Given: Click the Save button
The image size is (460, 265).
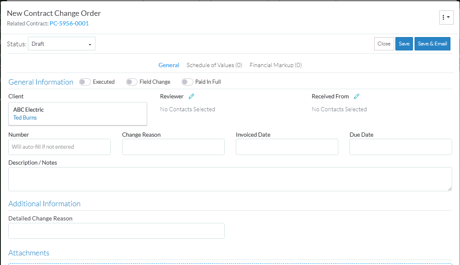Looking at the screenshot, I should point(404,44).
